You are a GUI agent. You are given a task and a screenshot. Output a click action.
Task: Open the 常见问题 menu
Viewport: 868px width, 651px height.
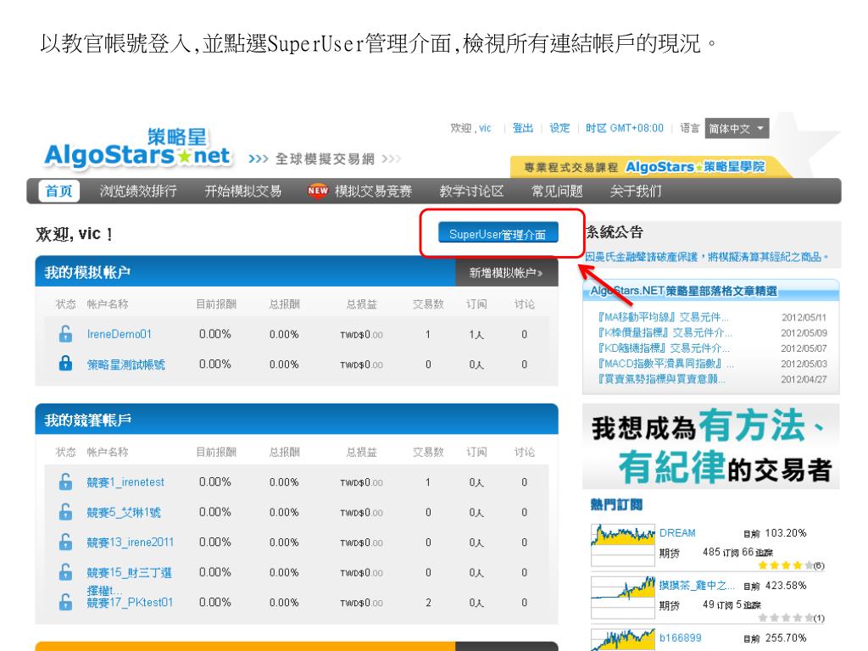557,191
